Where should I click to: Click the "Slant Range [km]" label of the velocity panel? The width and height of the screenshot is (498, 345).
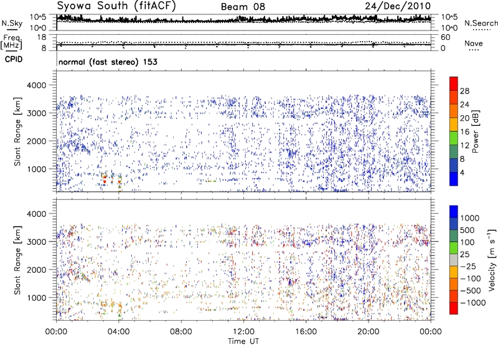[17, 260]
